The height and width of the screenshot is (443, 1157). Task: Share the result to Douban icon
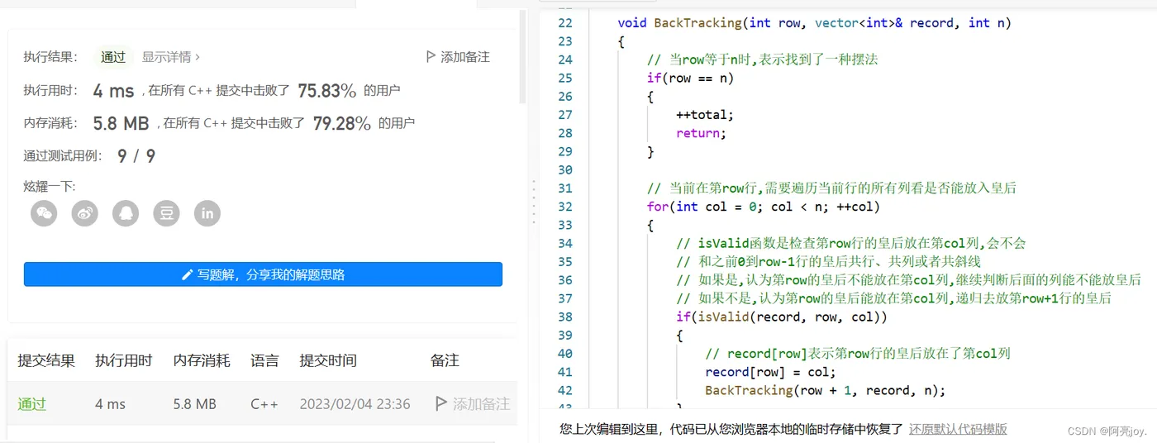(166, 213)
